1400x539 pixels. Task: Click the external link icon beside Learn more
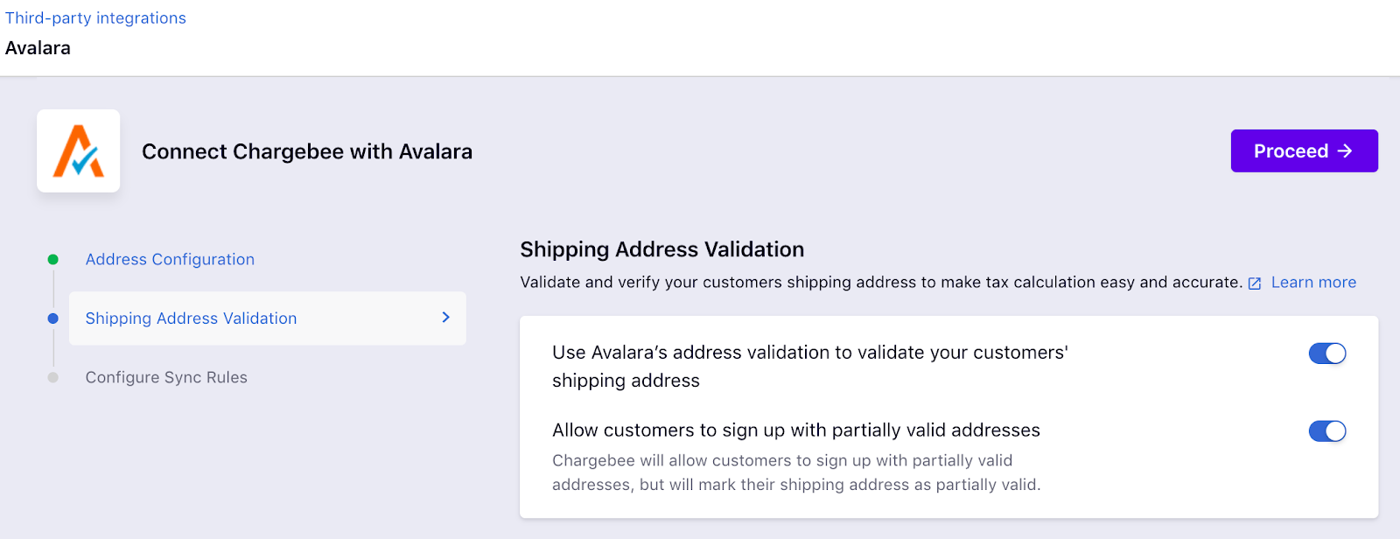click(x=1254, y=283)
